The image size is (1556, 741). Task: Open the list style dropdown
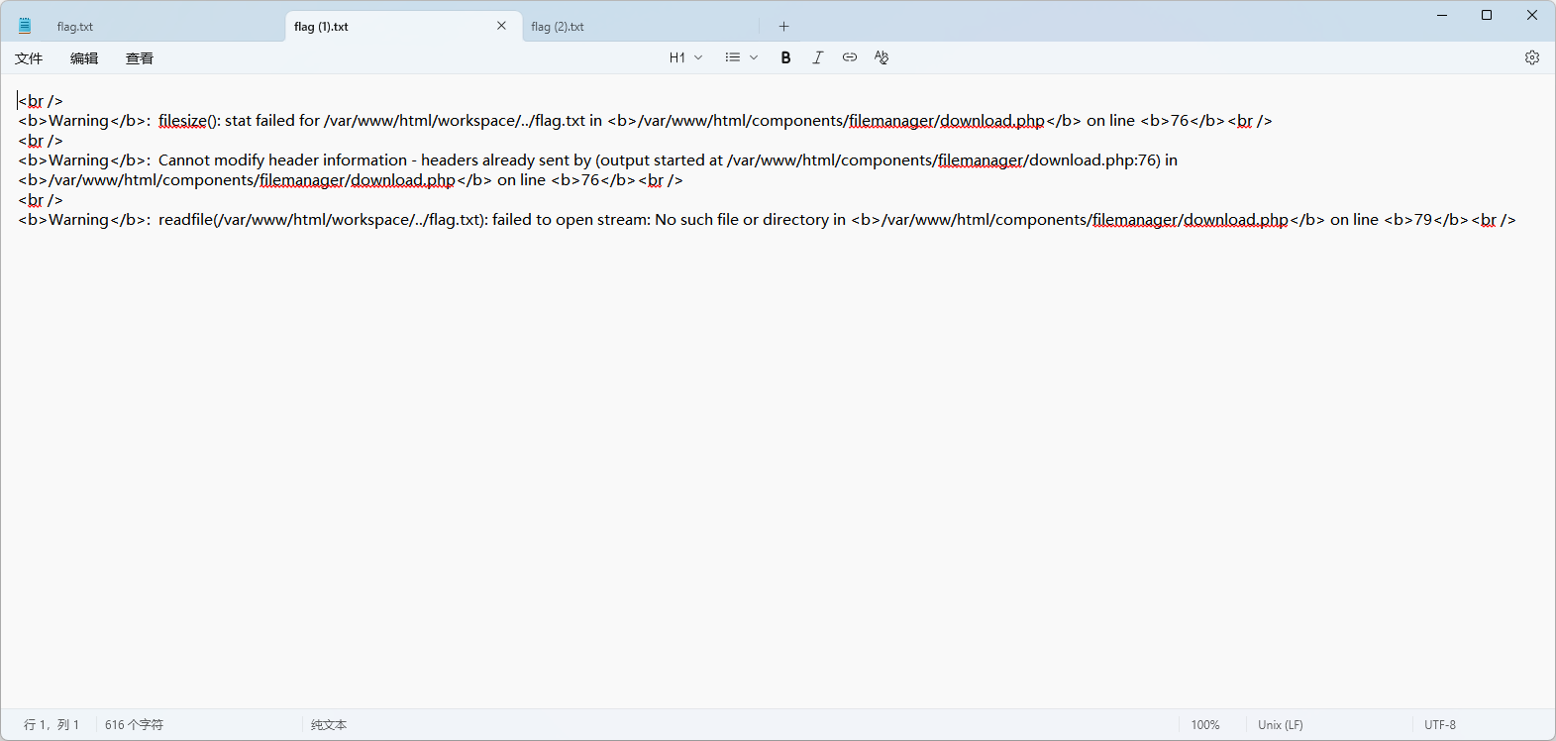[x=741, y=57]
